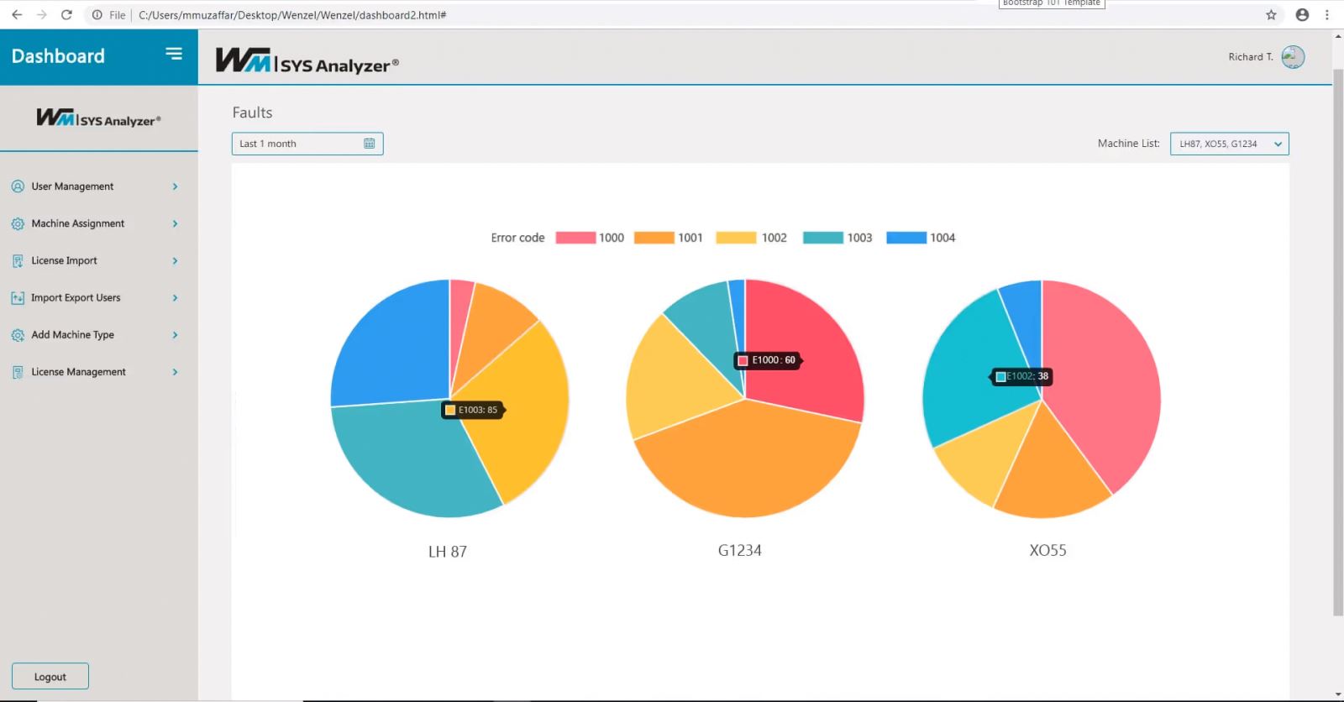
Task: Toggle error code 1001 legend item
Action: click(x=669, y=238)
